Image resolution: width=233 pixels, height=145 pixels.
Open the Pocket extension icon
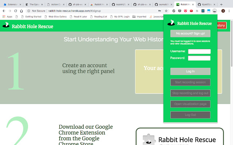point(179,11)
